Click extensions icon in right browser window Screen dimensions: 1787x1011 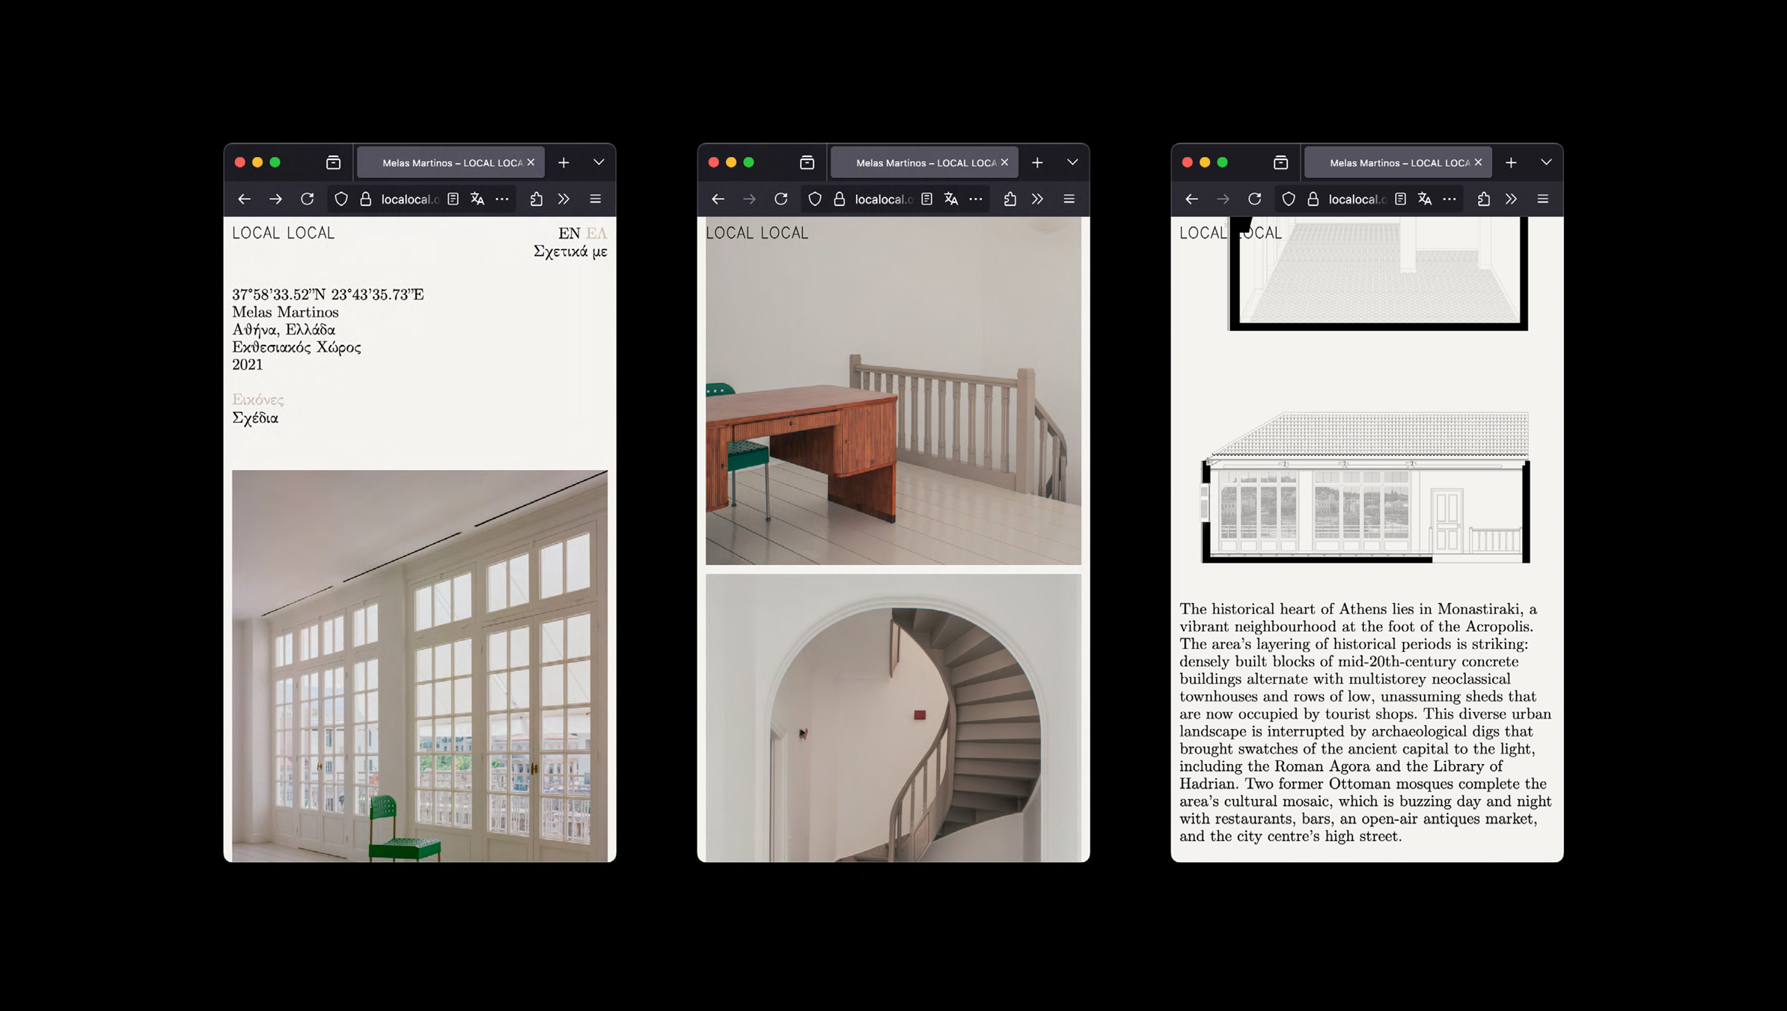tap(1484, 199)
